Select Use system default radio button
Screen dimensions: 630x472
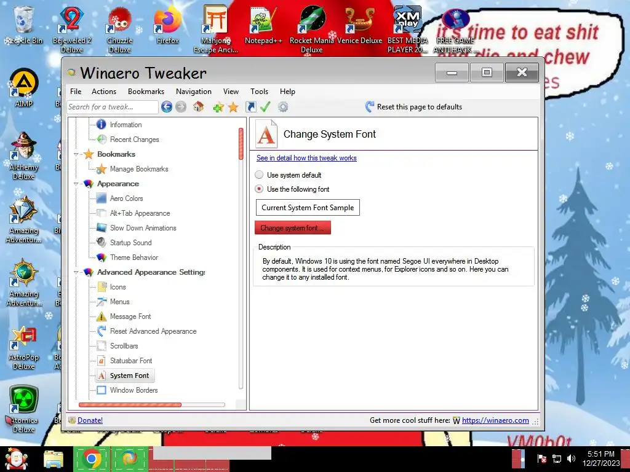click(x=259, y=175)
